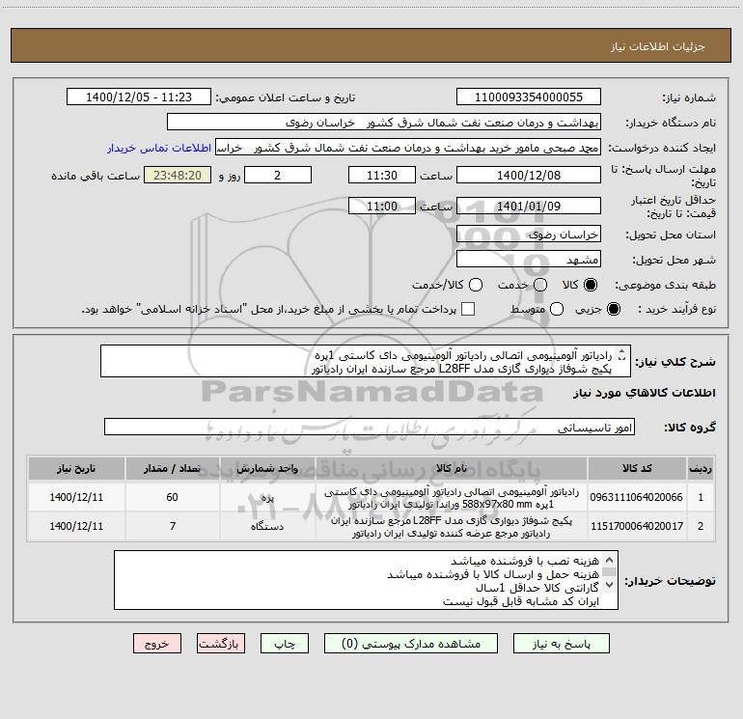
Task: Click the شهر محل تحویل مشهد field
Action: (x=529, y=260)
